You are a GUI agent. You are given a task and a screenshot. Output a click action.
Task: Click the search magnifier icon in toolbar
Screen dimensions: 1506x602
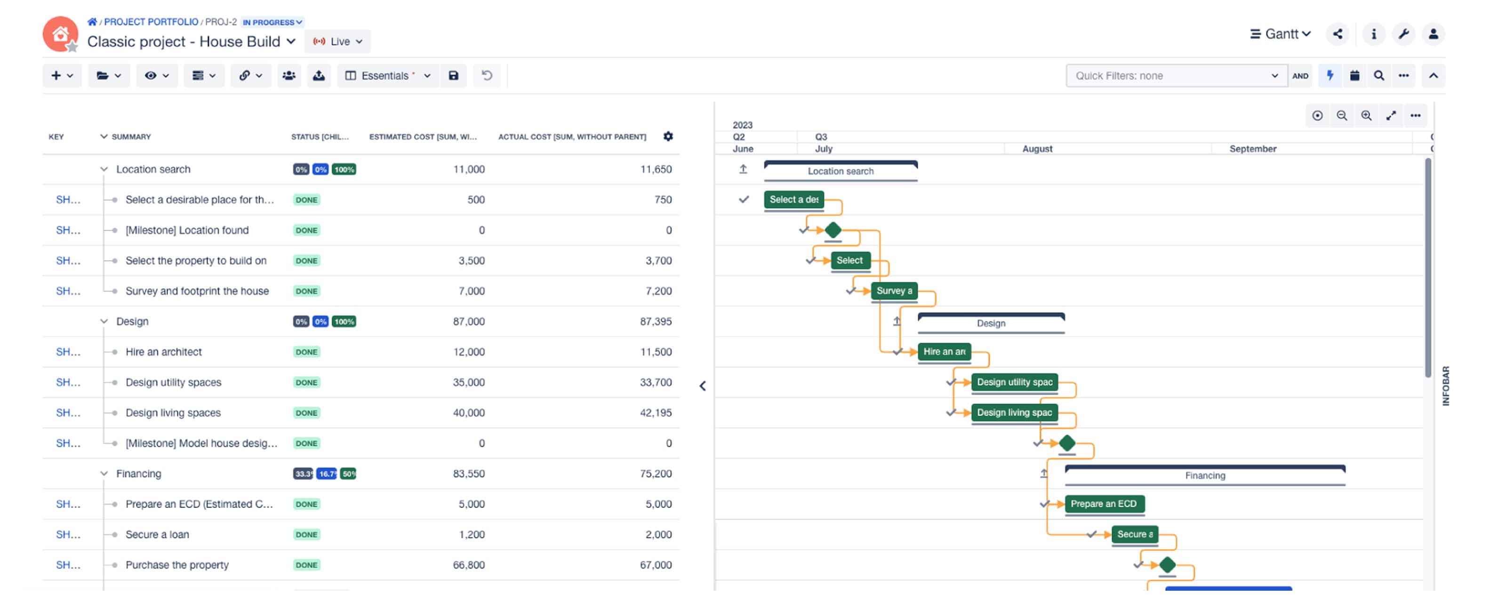pyautogui.click(x=1378, y=75)
